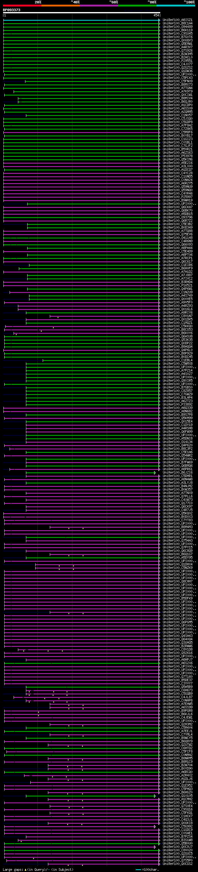Screen dimensions: 198x872
Task: Click the BP093373 query name label
Action: pyautogui.click(x=11, y=10)
